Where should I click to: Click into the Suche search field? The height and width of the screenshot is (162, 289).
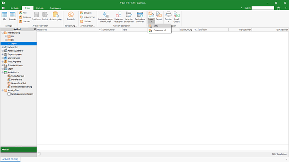[x=263, y=8]
